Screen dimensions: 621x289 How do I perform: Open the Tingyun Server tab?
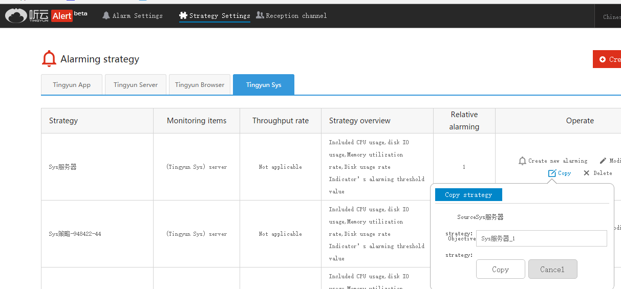(x=136, y=85)
